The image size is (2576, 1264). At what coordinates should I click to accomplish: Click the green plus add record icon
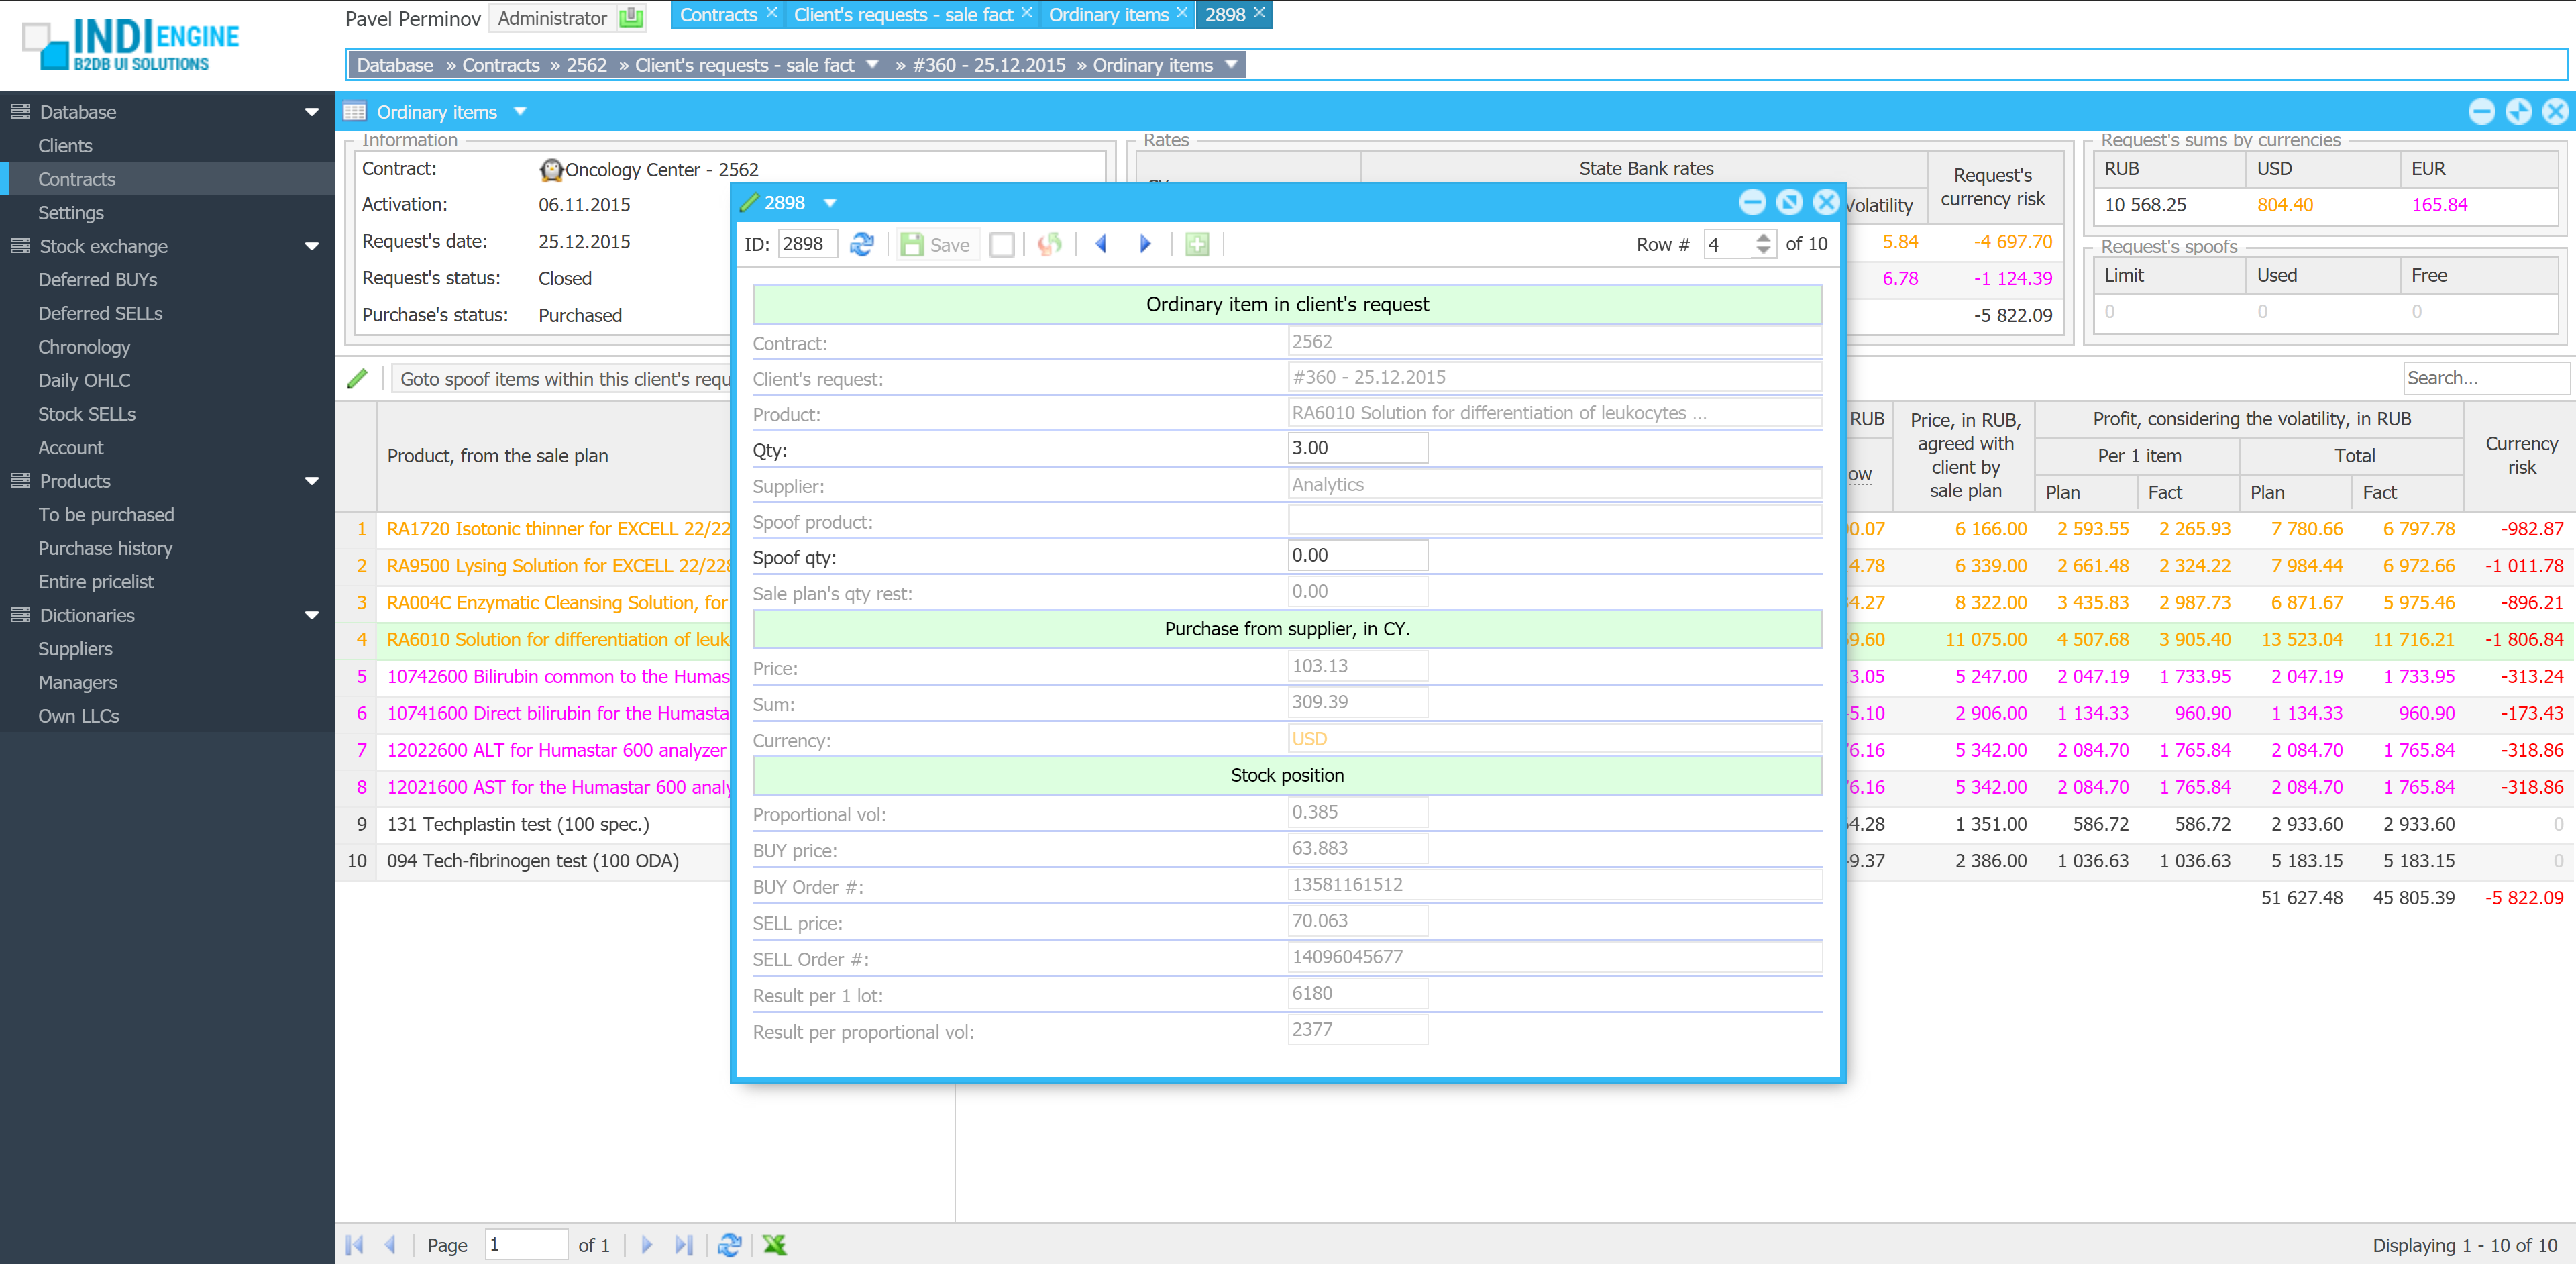pyautogui.click(x=1197, y=244)
